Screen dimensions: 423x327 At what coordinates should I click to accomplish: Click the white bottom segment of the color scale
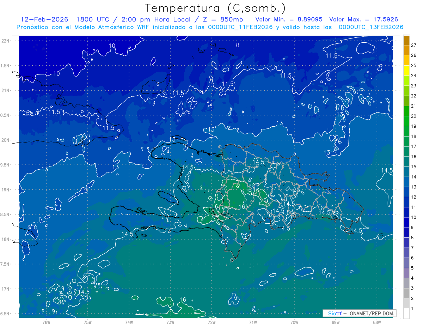(x=406, y=314)
